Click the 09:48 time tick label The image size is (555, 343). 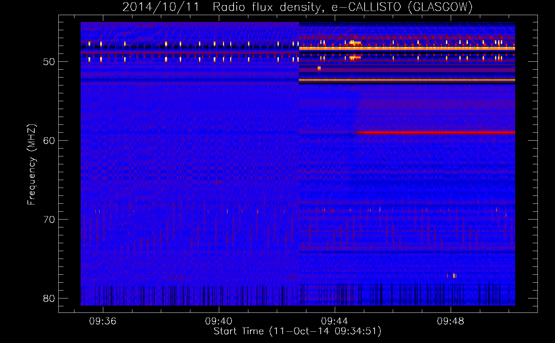point(450,321)
